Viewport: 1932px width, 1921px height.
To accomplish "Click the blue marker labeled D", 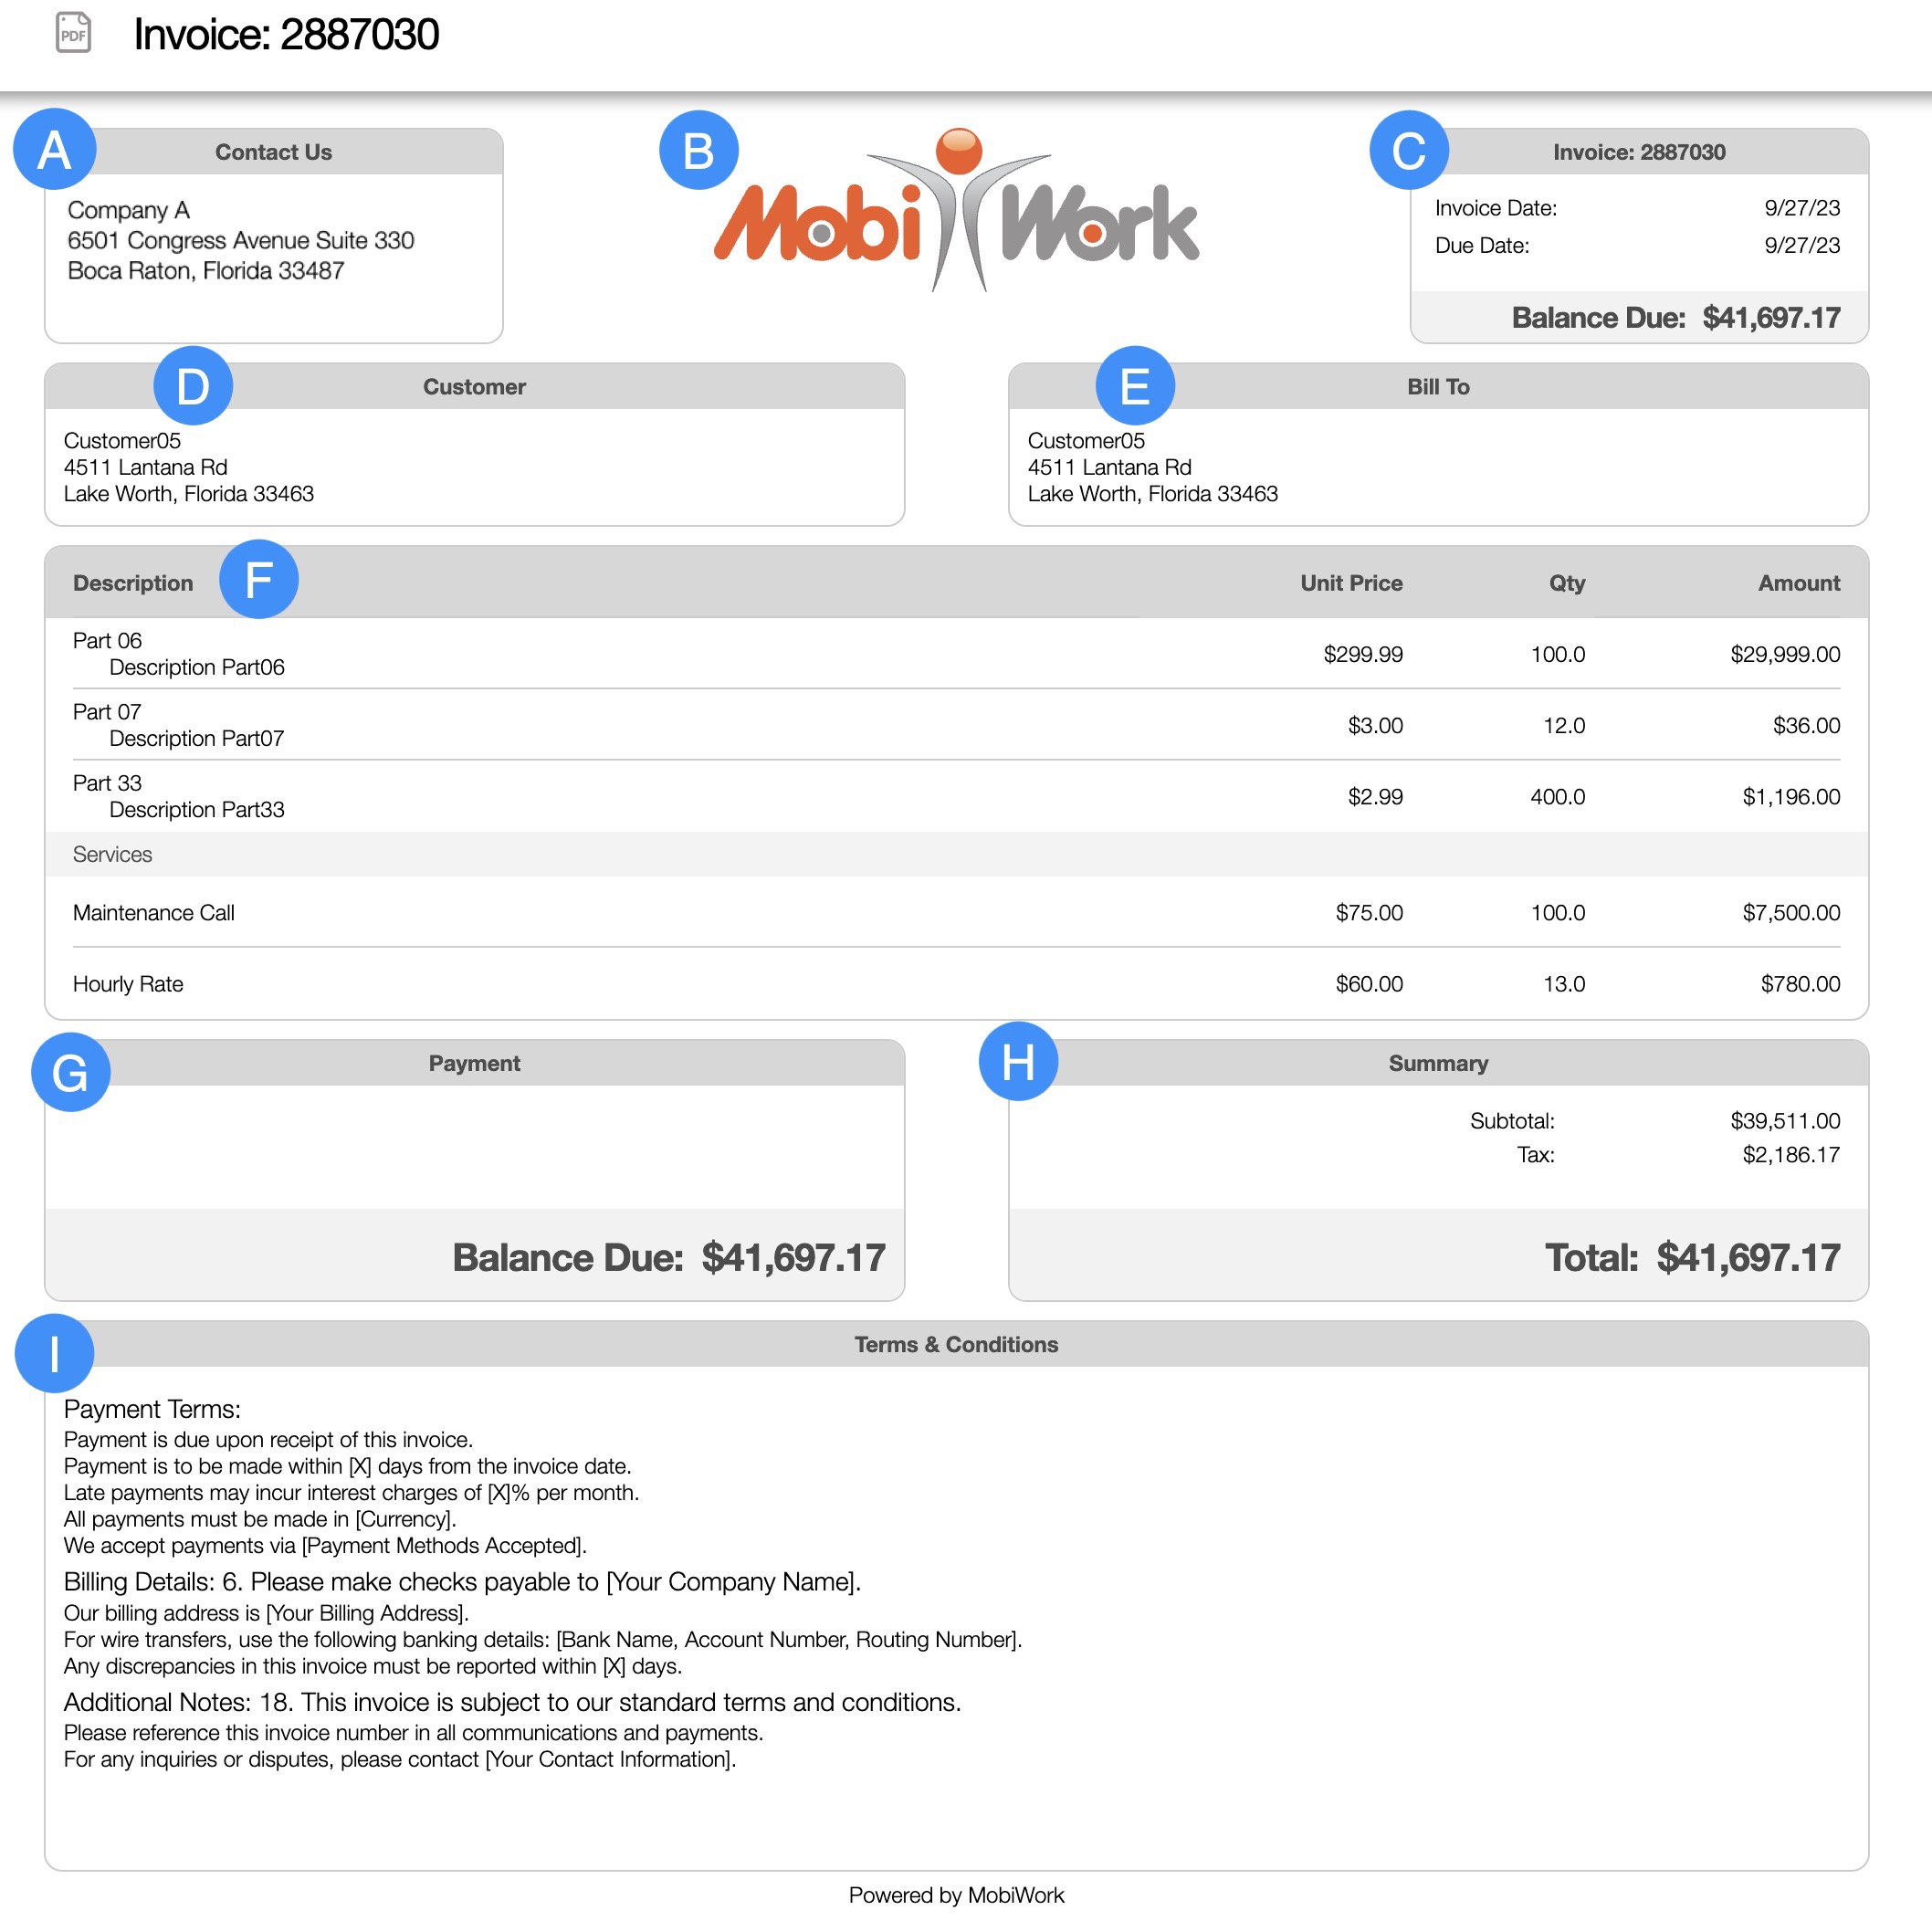I will [x=193, y=386].
